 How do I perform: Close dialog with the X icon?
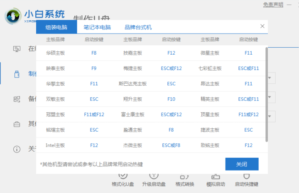[x=262, y=26]
